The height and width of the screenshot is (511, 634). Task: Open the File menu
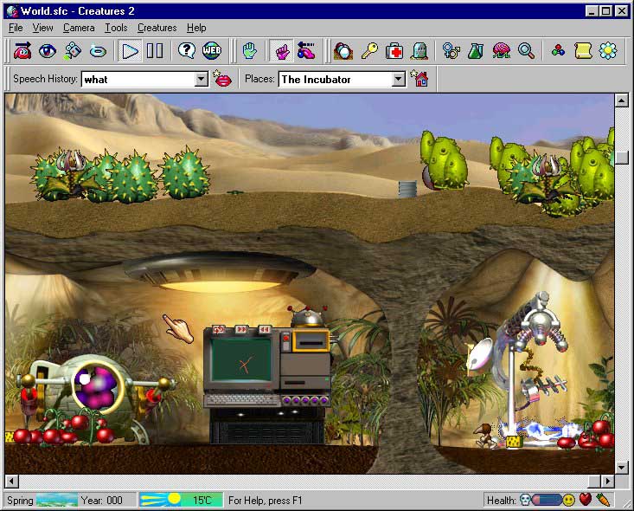[x=16, y=28]
